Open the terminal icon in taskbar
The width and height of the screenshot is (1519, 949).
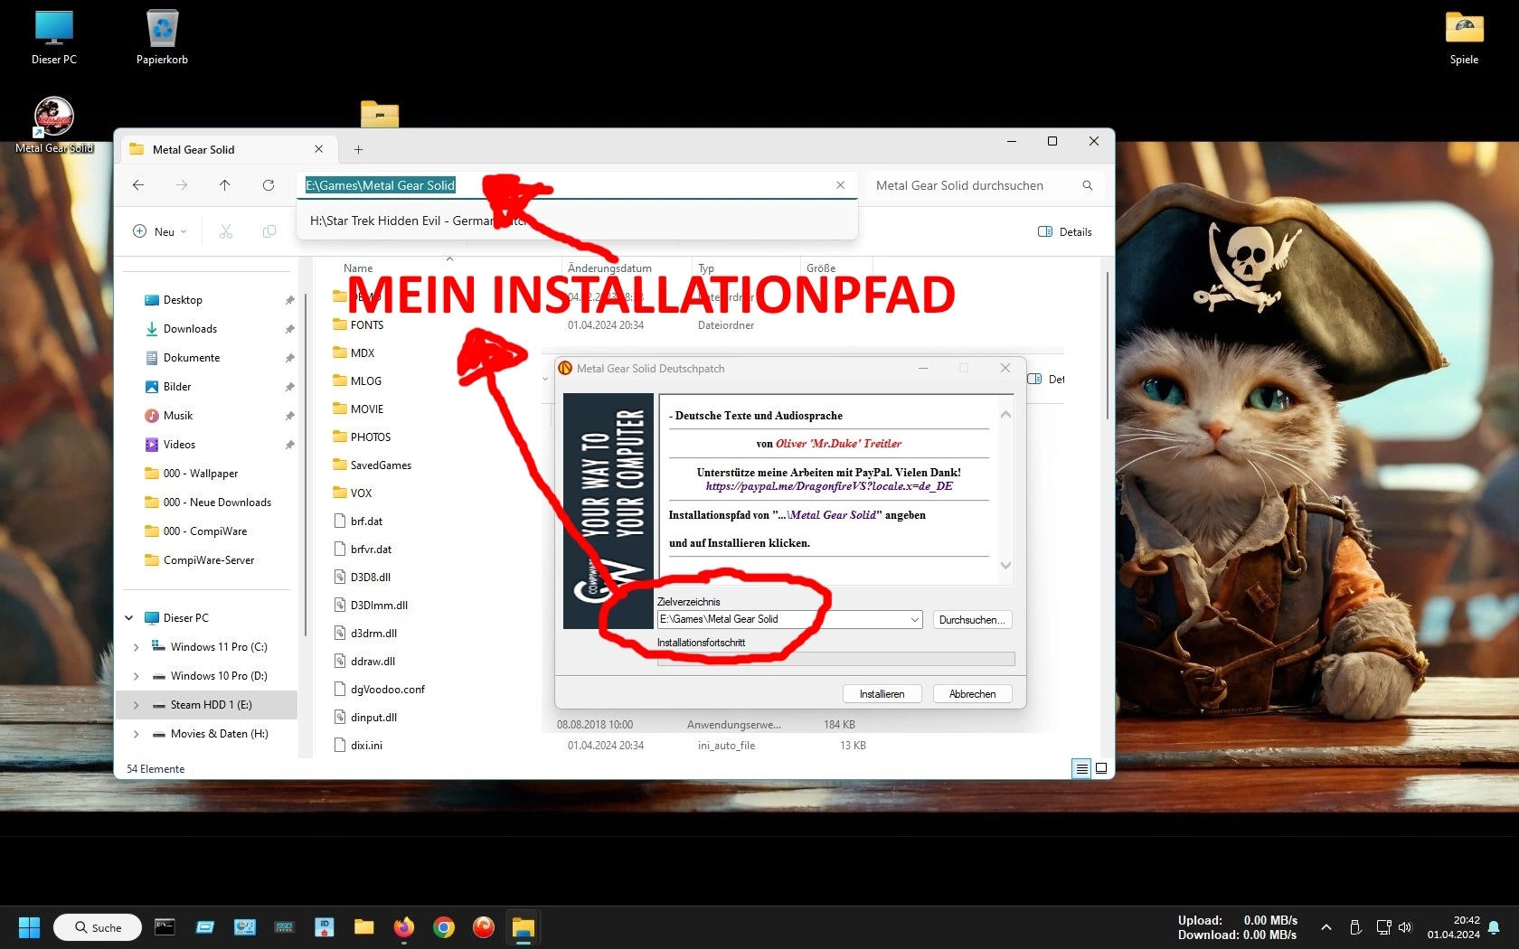pos(165,927)
